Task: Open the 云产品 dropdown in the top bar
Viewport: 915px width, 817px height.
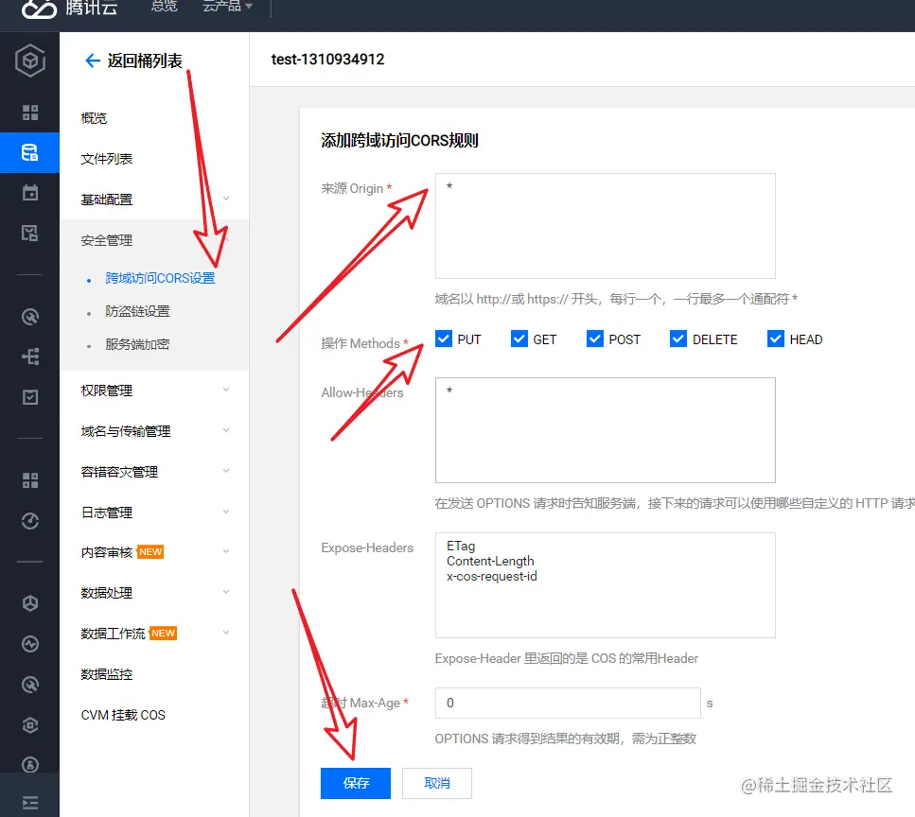Action: tap(227, 6)
